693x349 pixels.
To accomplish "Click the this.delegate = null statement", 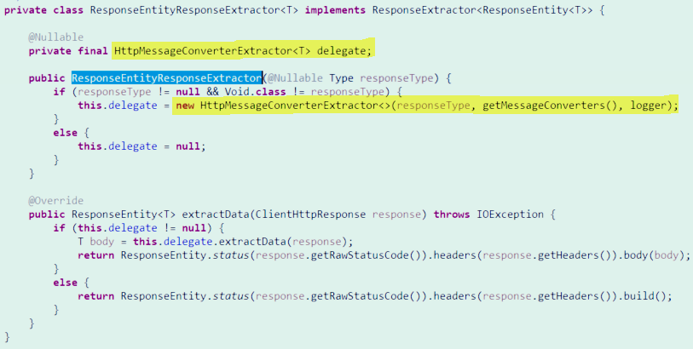I will click(141, 146).
